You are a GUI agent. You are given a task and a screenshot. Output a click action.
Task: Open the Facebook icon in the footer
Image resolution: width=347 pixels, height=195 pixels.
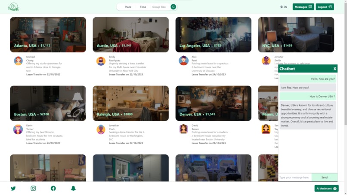tap(53, 189)
